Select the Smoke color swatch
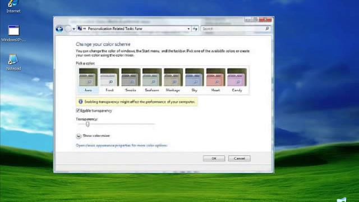The image size is (359, 202). click(x=131, y=80)
